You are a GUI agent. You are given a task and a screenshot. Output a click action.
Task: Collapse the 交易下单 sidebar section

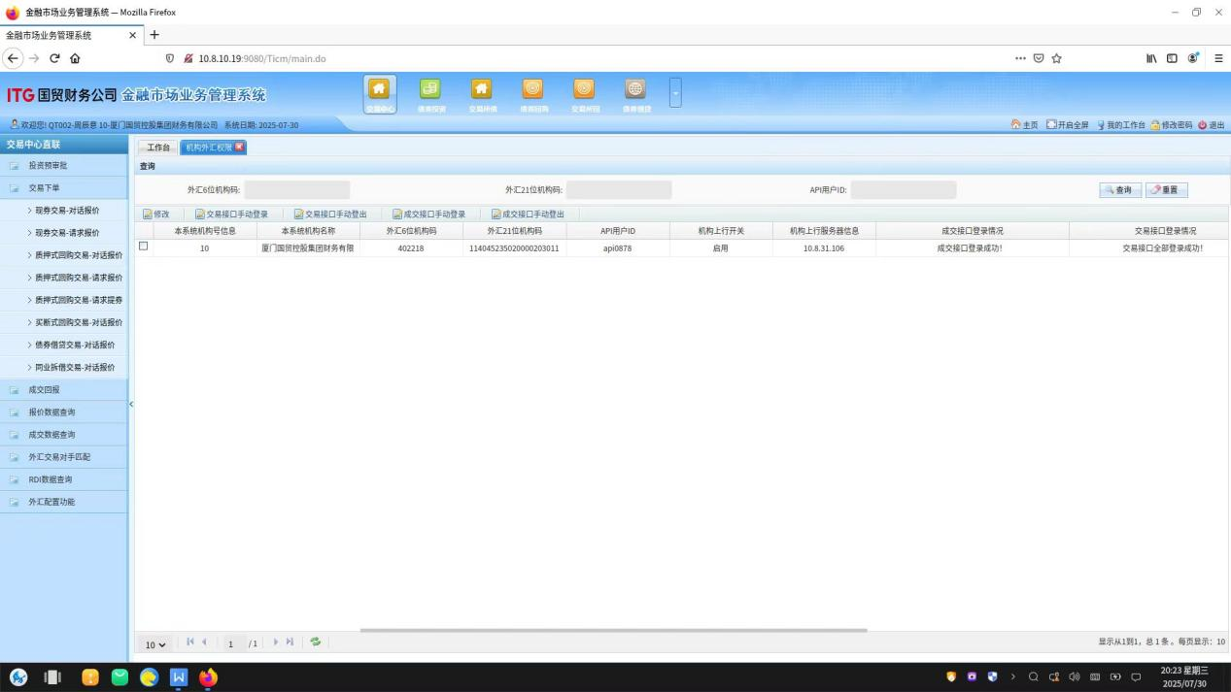43,187
